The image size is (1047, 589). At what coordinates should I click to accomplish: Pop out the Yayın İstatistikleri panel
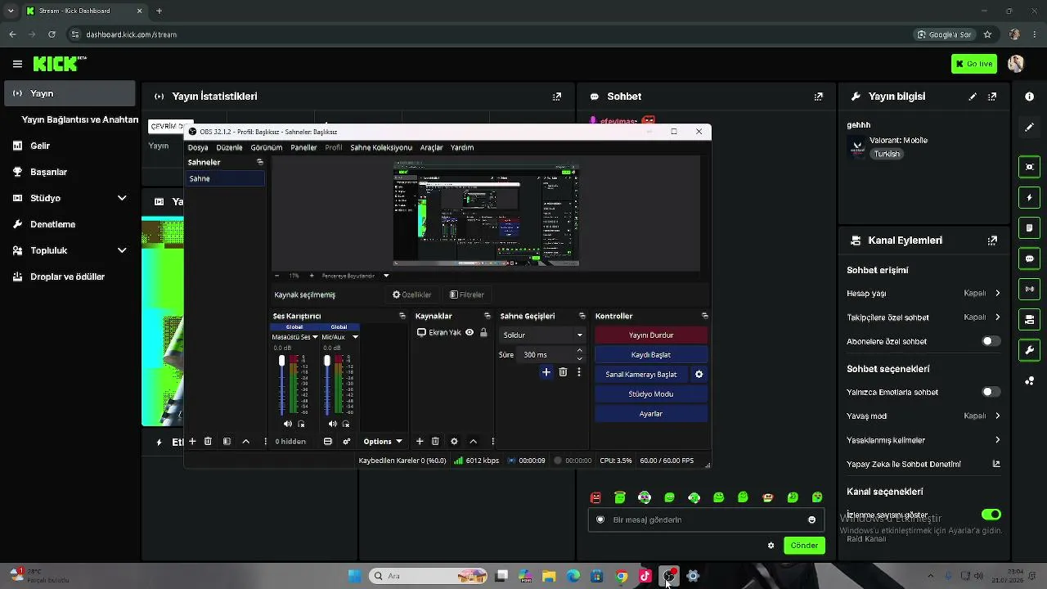pos(557,97)
